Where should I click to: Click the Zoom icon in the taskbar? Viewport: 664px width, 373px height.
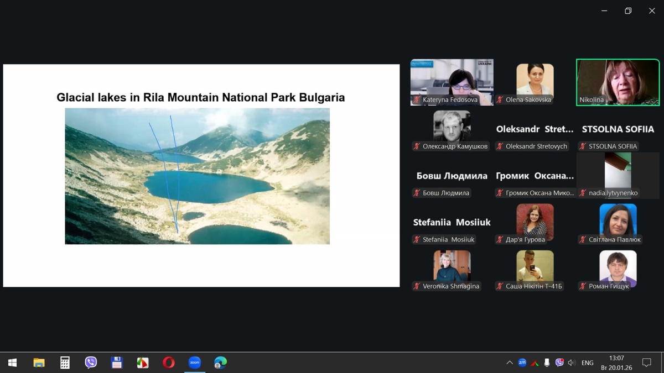coord(194,363)
